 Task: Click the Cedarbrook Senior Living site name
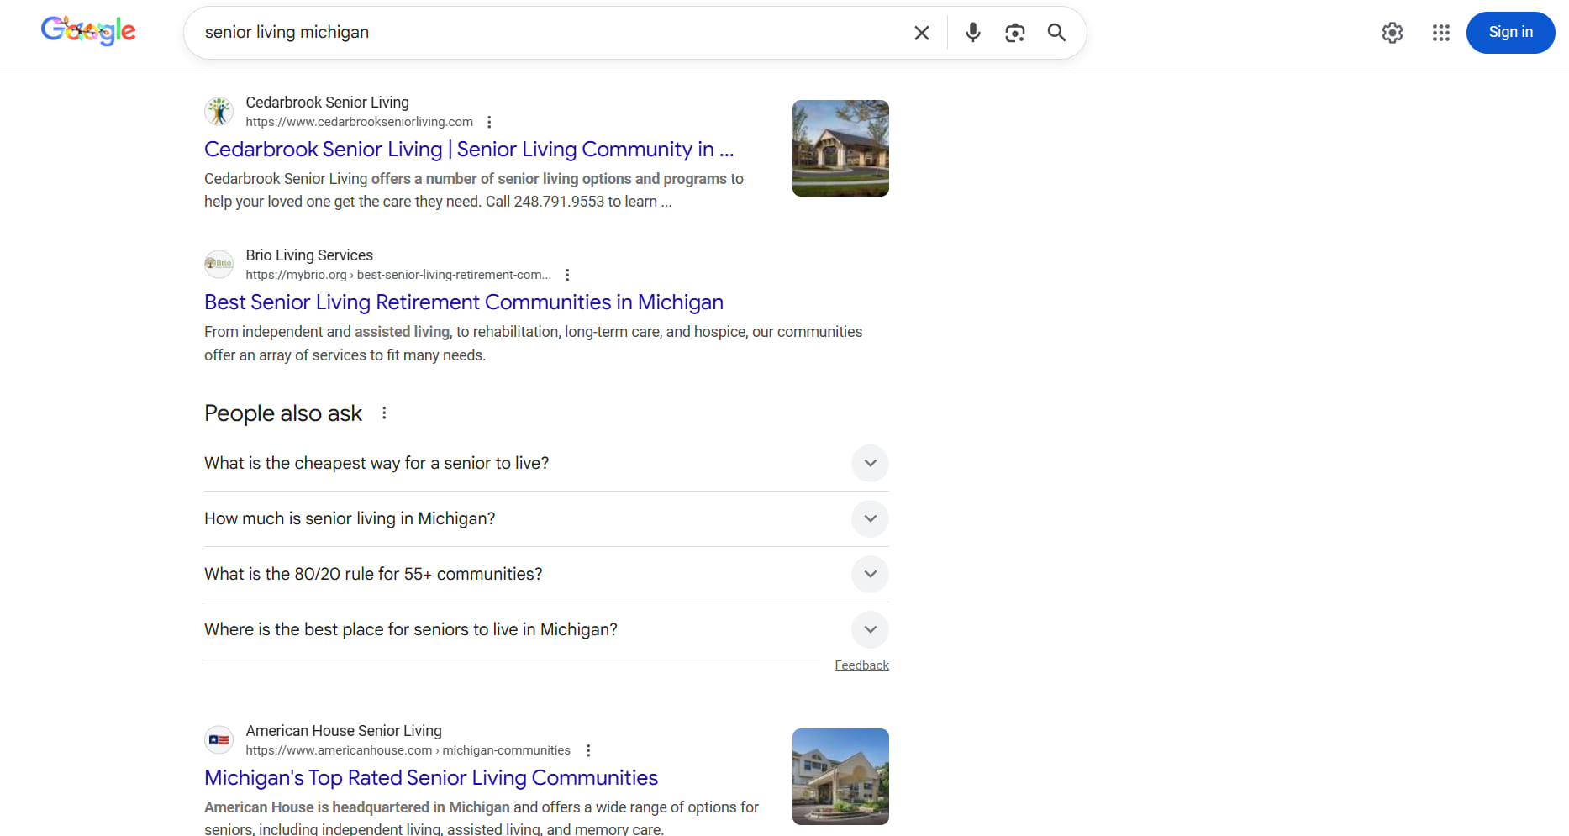327,103
